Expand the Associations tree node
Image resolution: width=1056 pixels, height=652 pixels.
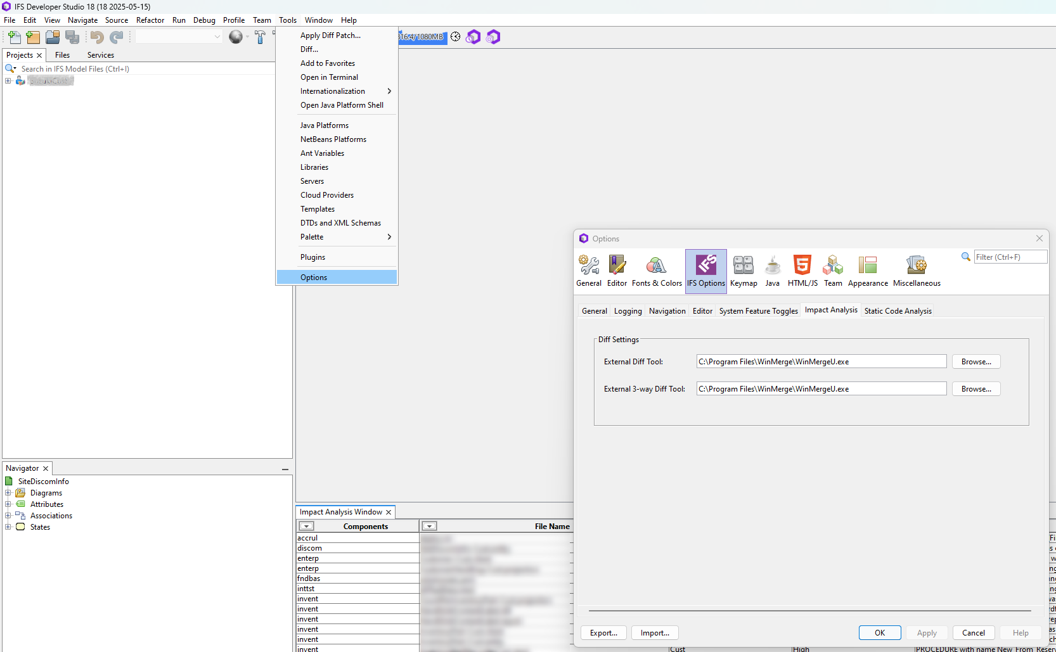[8, 516]
